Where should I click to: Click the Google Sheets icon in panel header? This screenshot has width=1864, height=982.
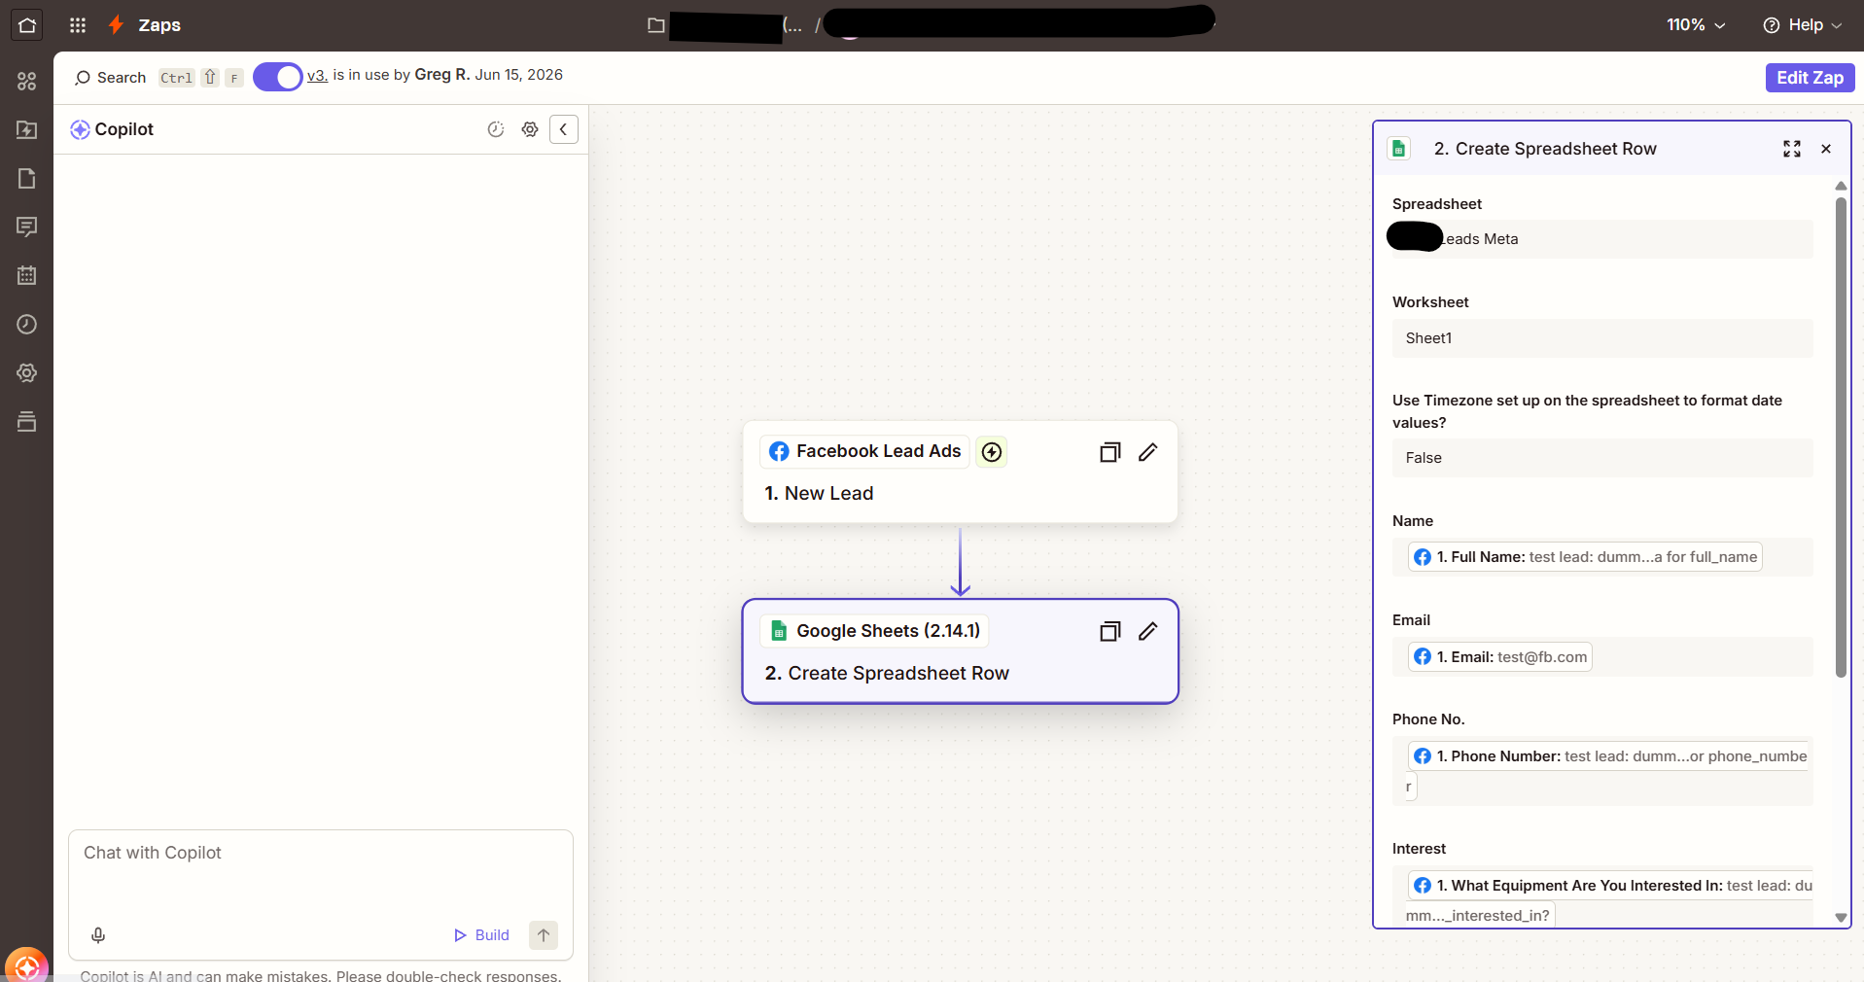1399,149
